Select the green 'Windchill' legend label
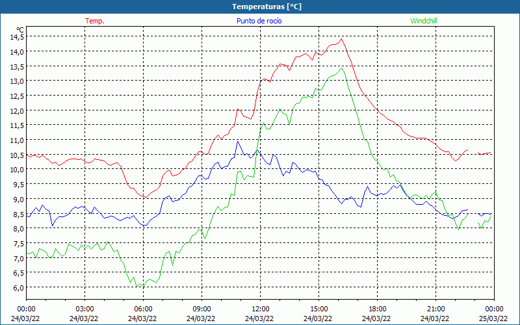Screen dimensions: 520x325 424,21
